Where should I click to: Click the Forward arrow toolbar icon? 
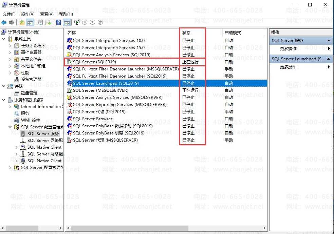12,22
